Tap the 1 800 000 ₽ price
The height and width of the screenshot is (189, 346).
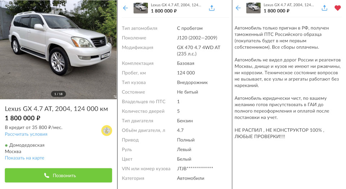point(22,118)
